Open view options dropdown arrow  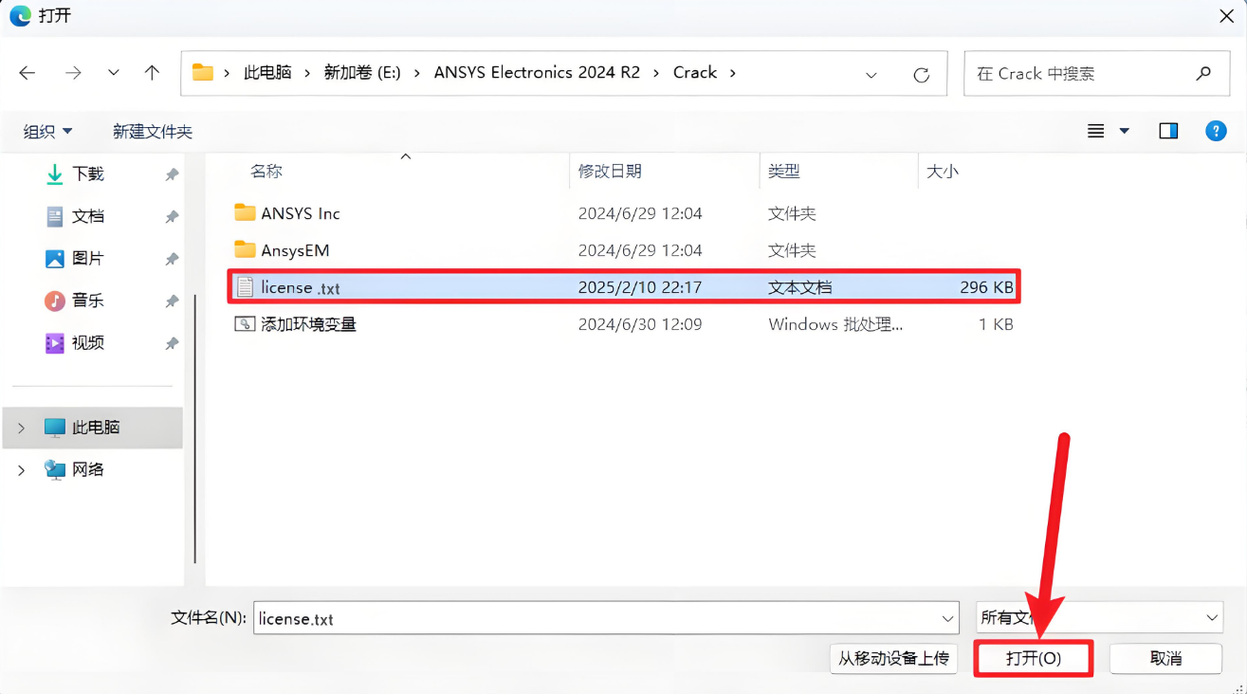pos(1125,131)
